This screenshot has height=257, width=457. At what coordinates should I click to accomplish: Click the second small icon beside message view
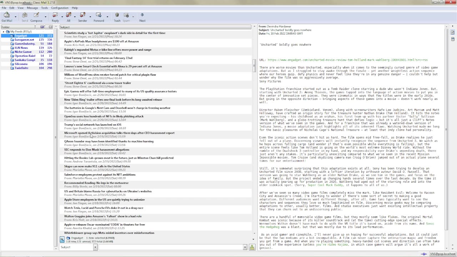point(453,39)
